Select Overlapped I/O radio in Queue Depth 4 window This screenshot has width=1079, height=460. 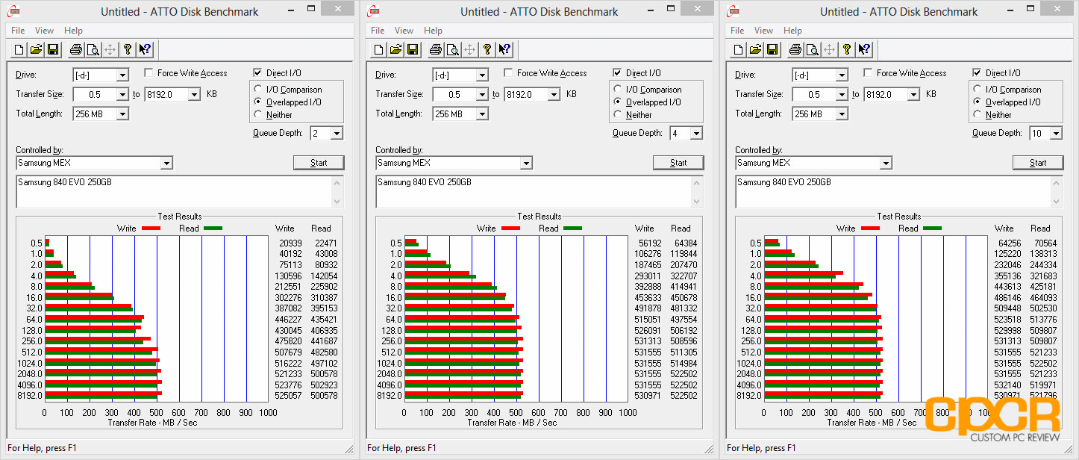(619, 102)
